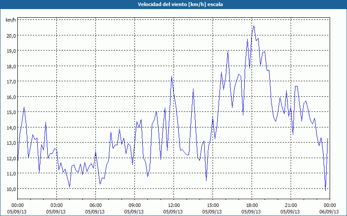Click the 09:00 time axis label
This screenshot has height=216, width=347.
coord(134,206)
